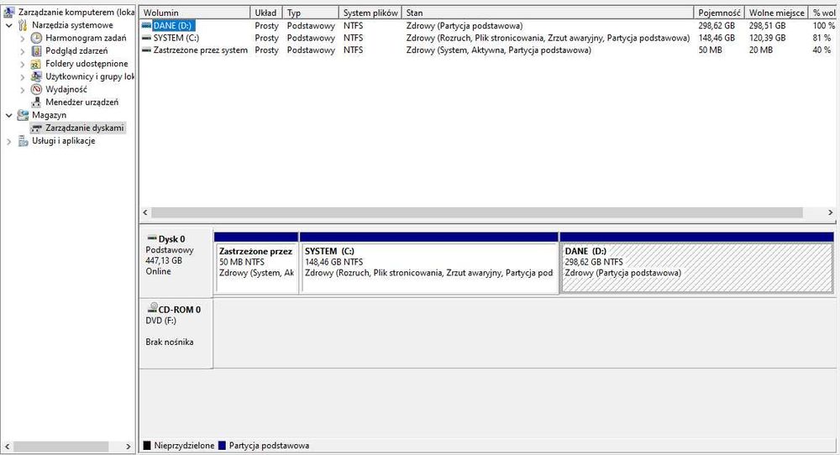Sort by the Pojemność column header
This screenshot has height=455, width=840.
click(x=719, y=13)
